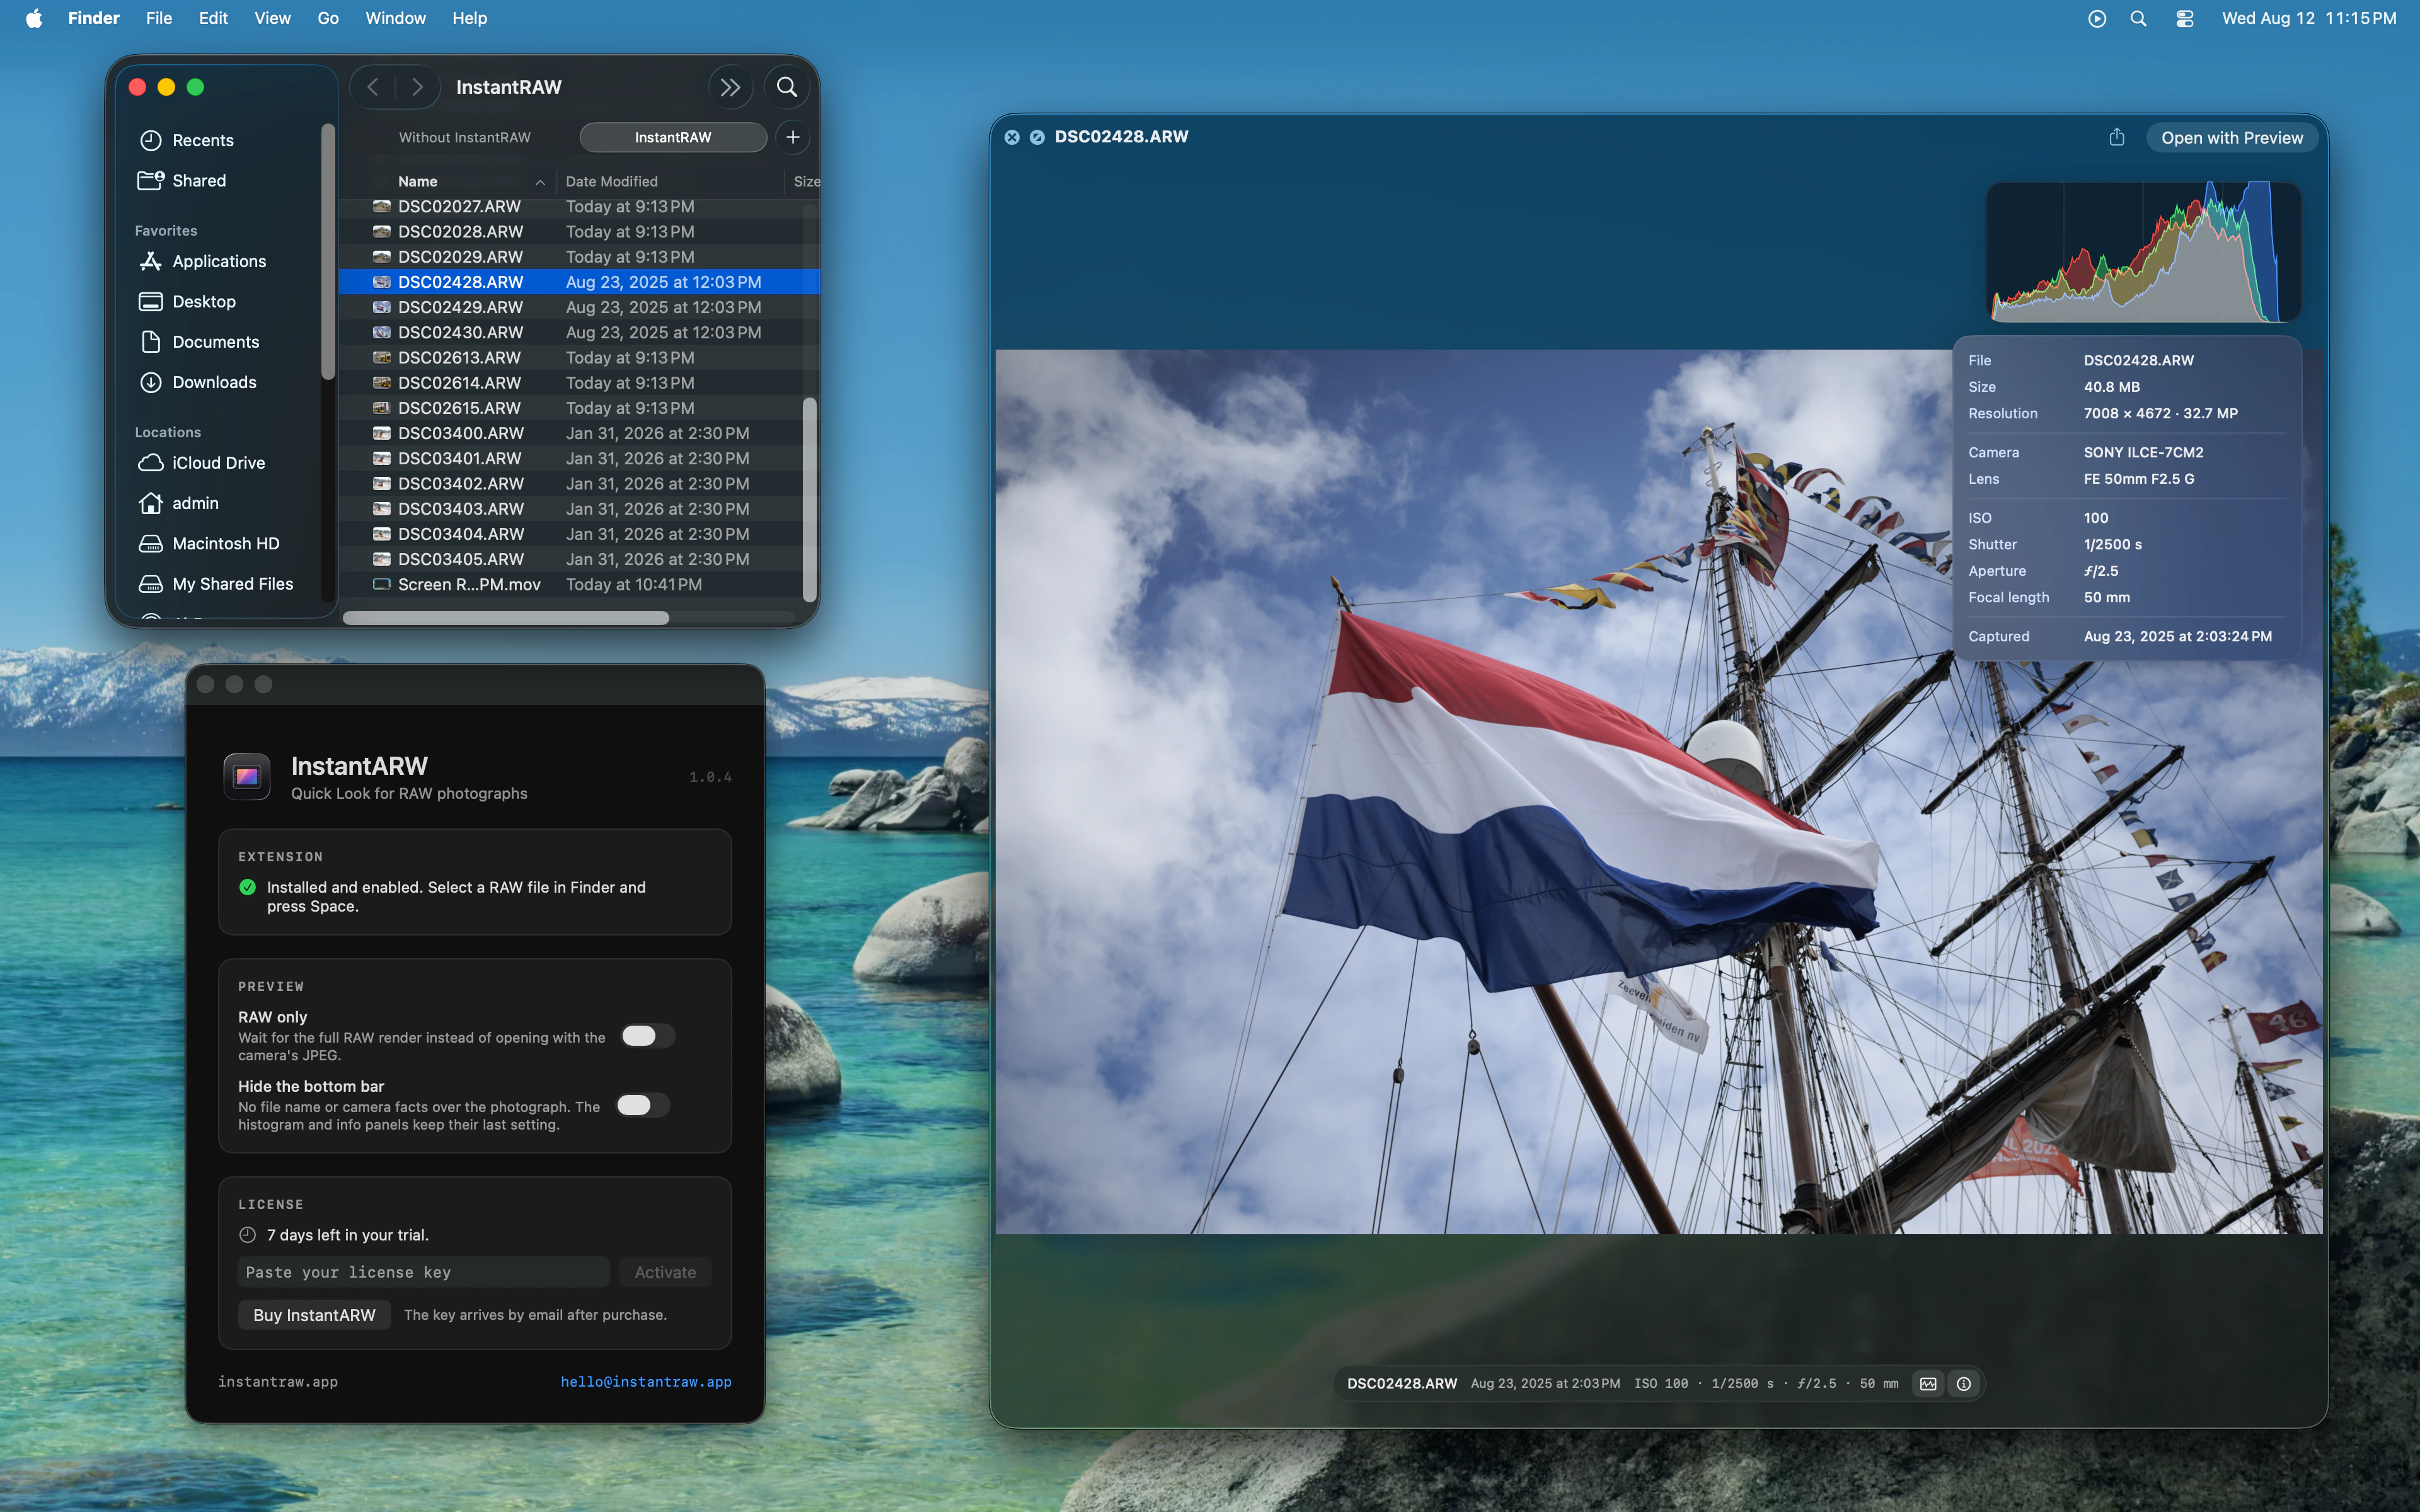Viewport: 2420px width, 1512px height.
Task: Click the share icon in preview window
Action: [2116, 137]
